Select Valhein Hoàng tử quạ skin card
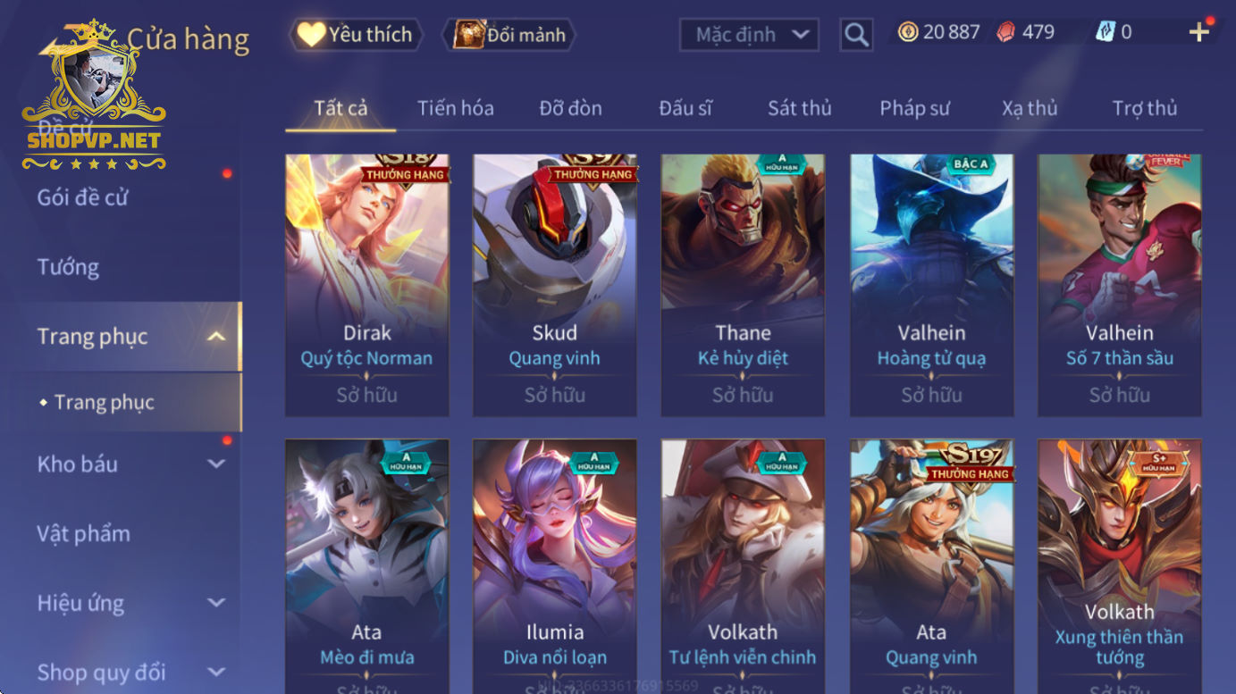The height and width of the screenshot is (694, 1236). [x=932, y=285]
